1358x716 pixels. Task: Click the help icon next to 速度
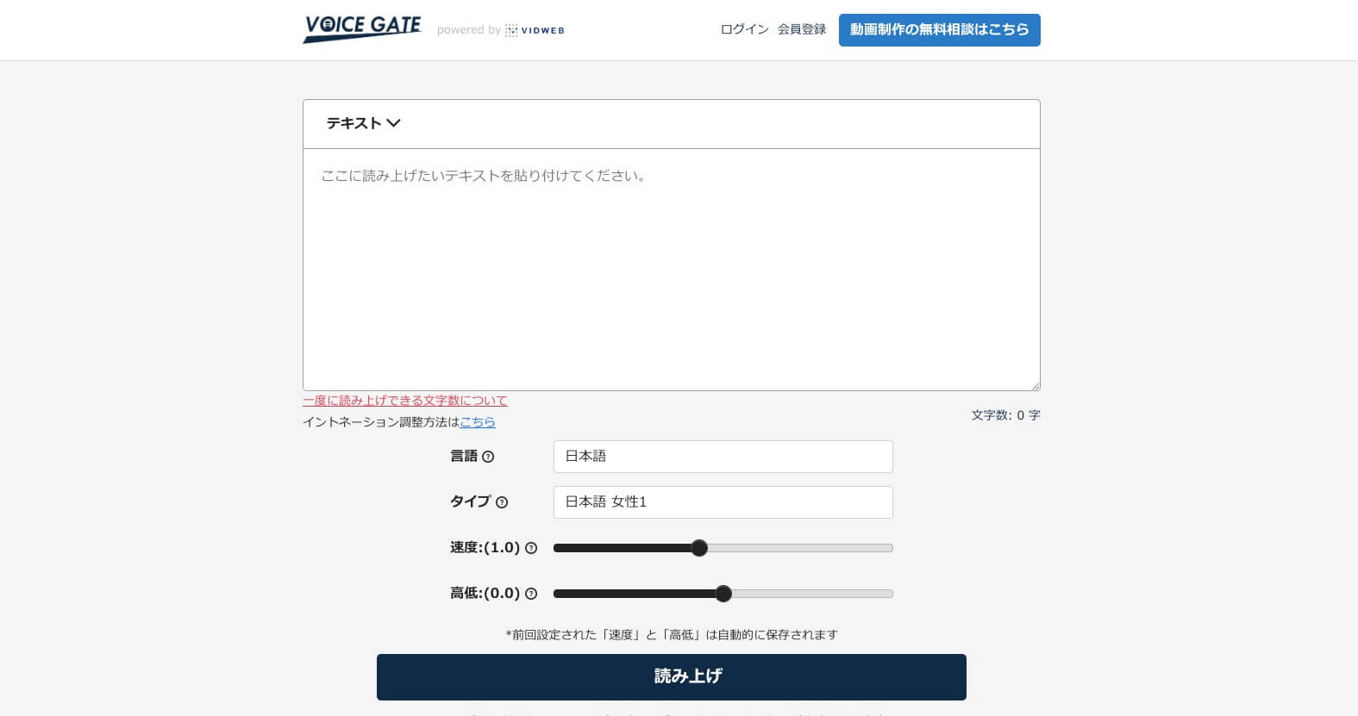point(531,548)
